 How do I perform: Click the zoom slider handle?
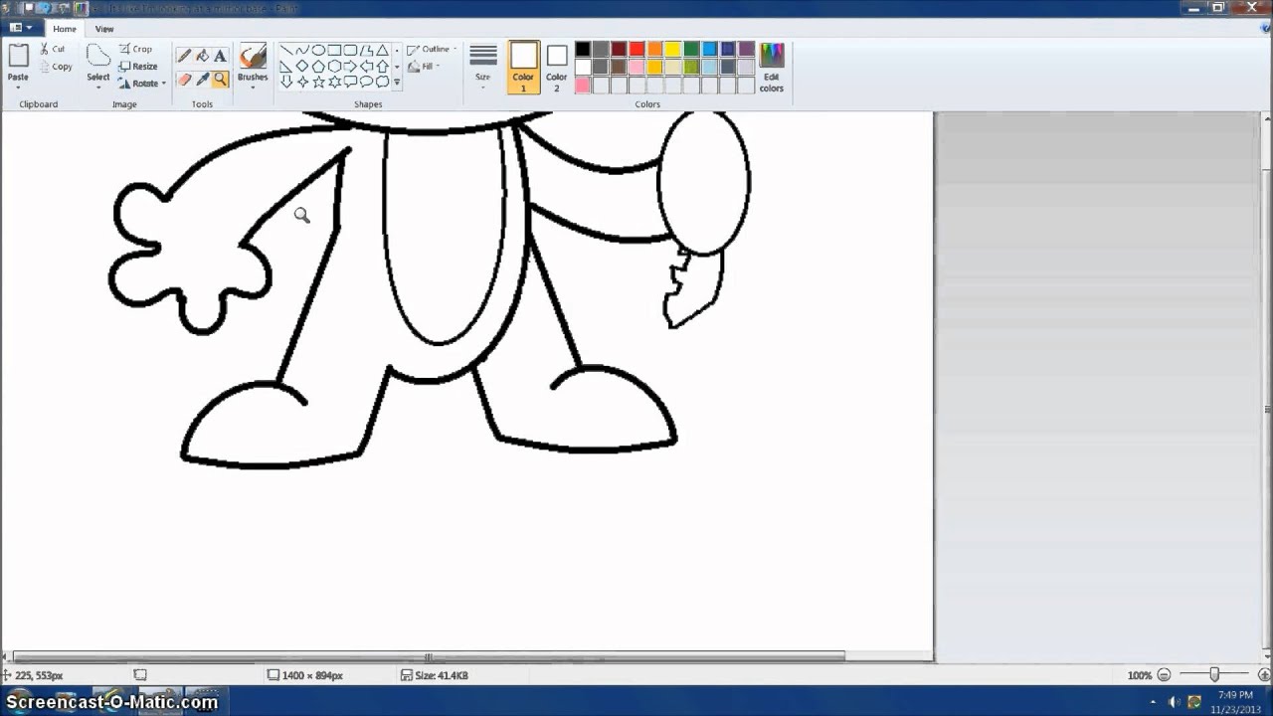(1214, 674)
